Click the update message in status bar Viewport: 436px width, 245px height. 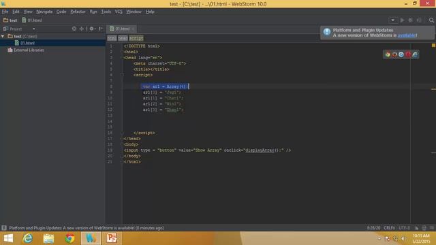click(x=87, y=228)
